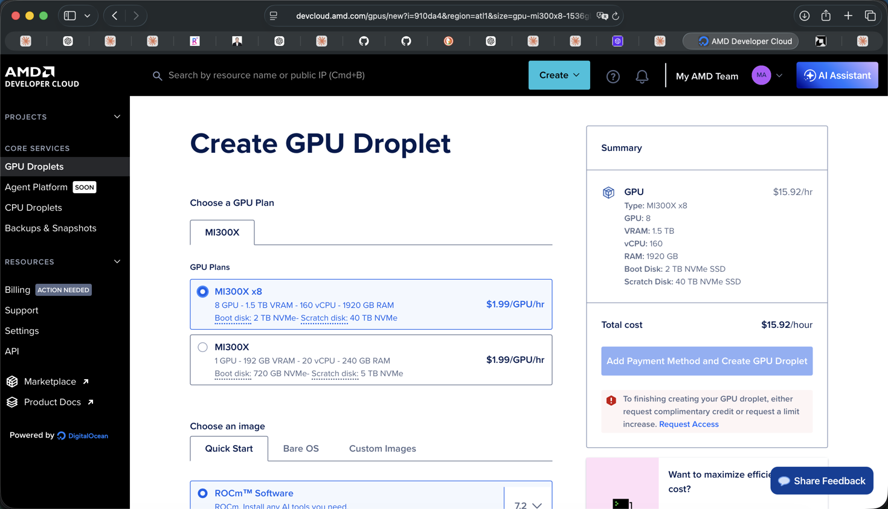Go back with the browser back arrow
This screenshot has height=509, width=888.
coord(115,16)
